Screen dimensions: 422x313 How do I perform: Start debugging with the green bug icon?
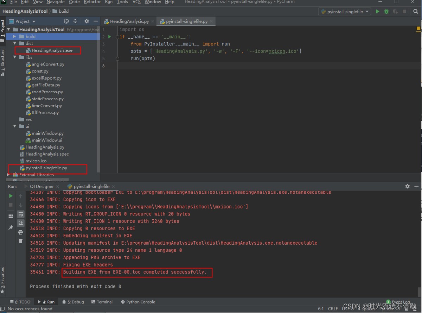(x=386, y=12)
